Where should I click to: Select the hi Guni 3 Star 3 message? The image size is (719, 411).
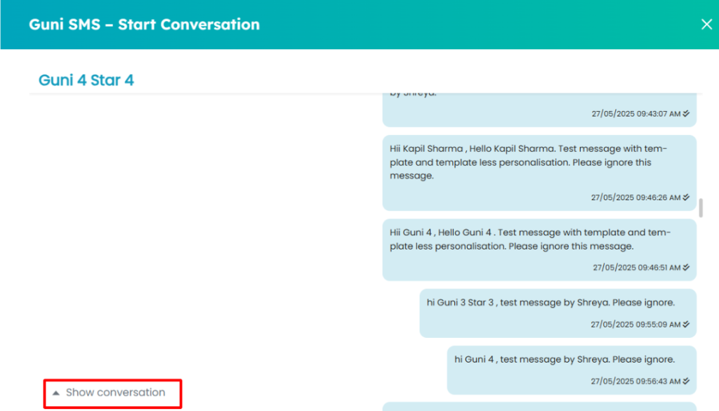point(558,313)
